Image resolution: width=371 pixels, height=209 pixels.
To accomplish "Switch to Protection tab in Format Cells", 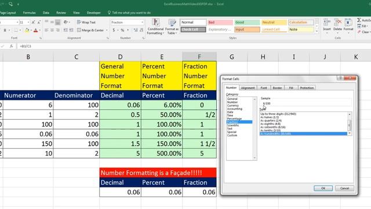I will pos(307,88).
